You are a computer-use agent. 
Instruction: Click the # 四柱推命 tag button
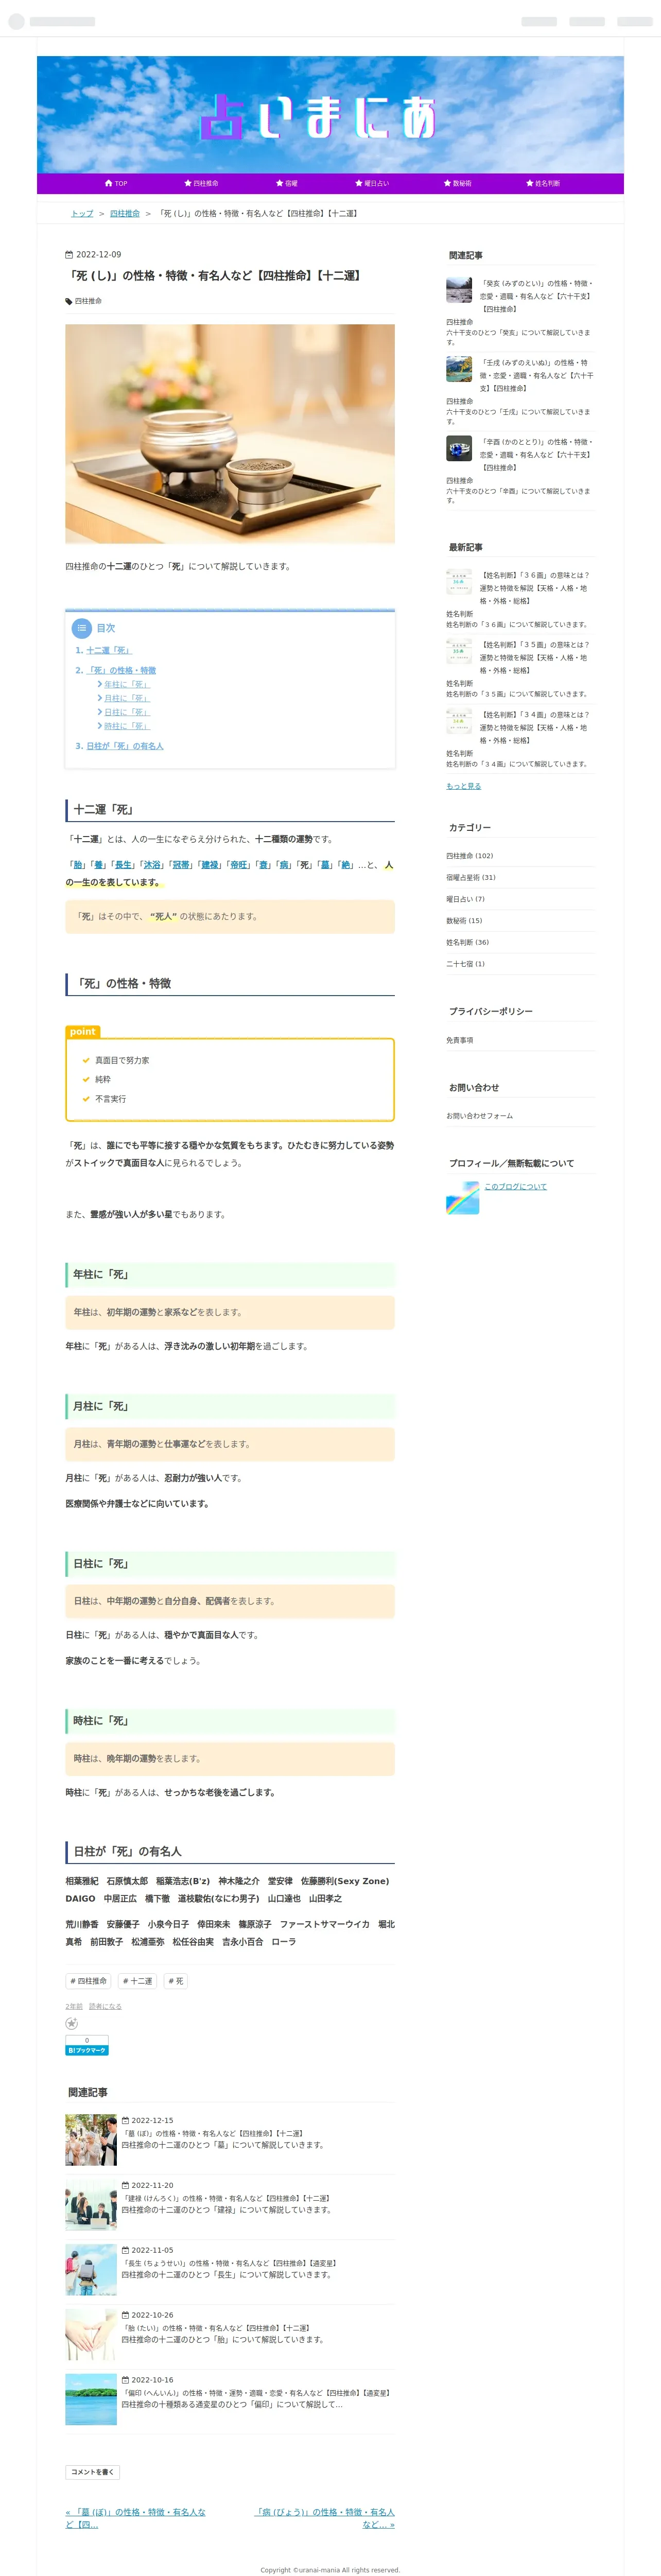click(88, 1981)
